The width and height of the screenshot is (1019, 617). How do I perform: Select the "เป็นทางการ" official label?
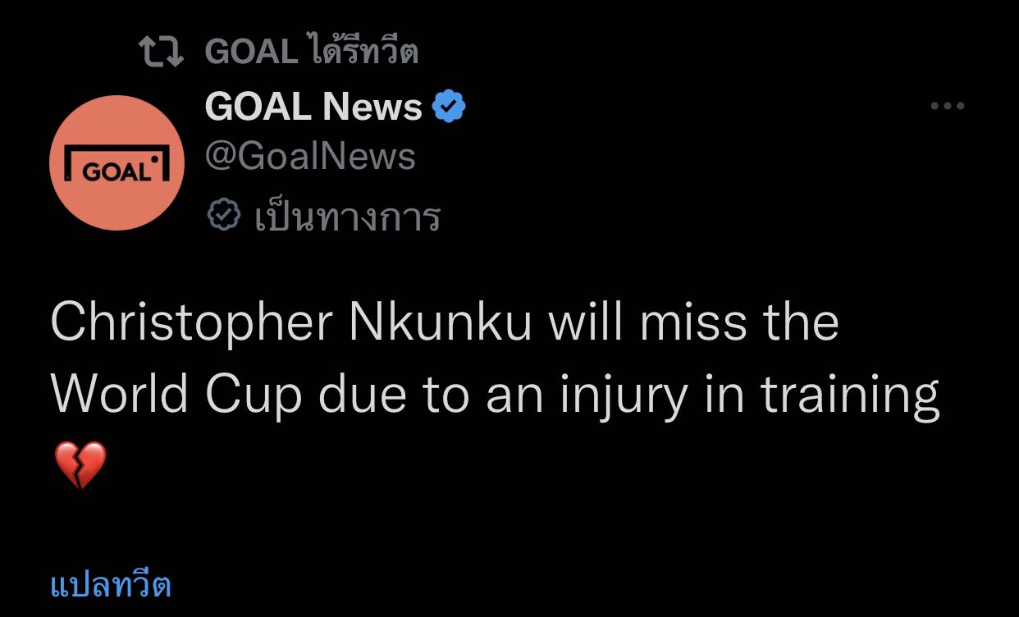point(348,217)
